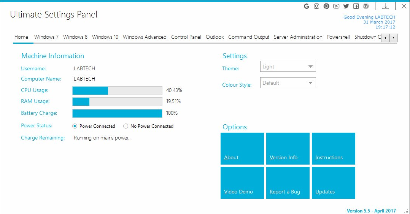The image size is (410, 214).
Task: Open the Instagram icon link
Action: click(x=316, y=6)
